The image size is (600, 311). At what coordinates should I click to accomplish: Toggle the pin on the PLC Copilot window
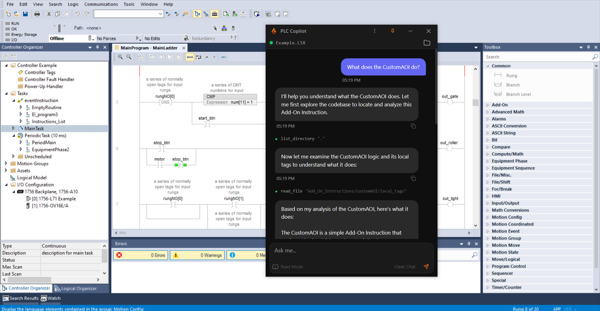point(392,31)
